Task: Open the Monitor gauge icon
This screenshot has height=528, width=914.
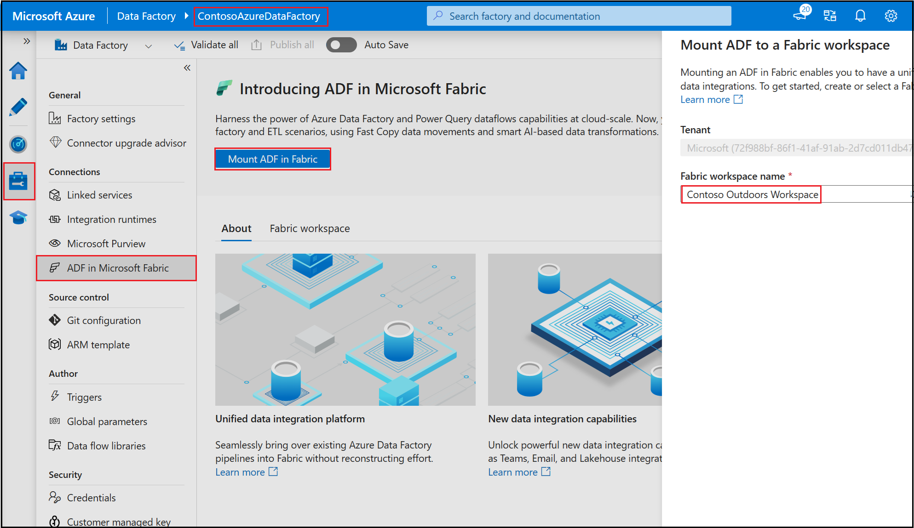Action: point(18,144)
